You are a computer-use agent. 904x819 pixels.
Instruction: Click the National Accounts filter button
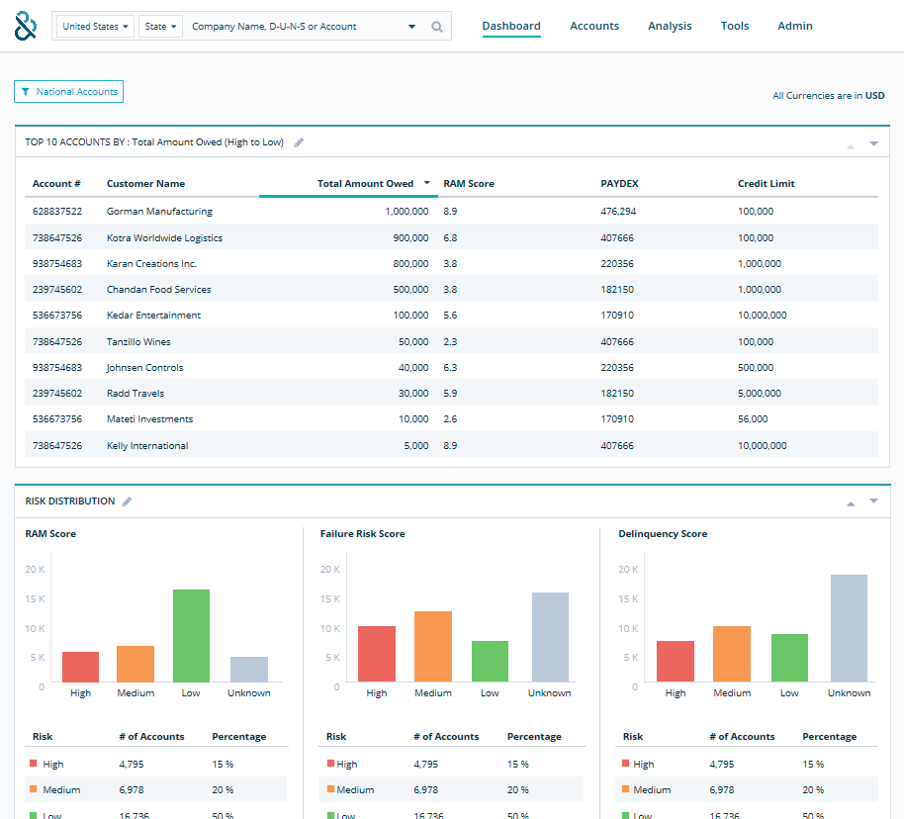(x=68, y=92)
